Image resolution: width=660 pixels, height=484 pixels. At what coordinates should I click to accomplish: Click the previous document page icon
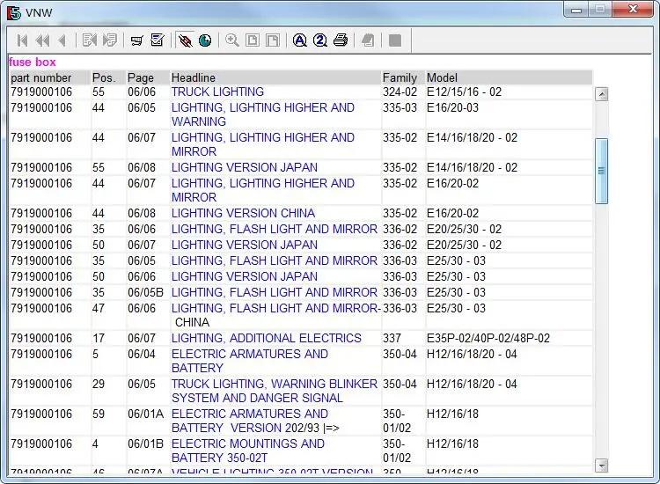[90, 40]
